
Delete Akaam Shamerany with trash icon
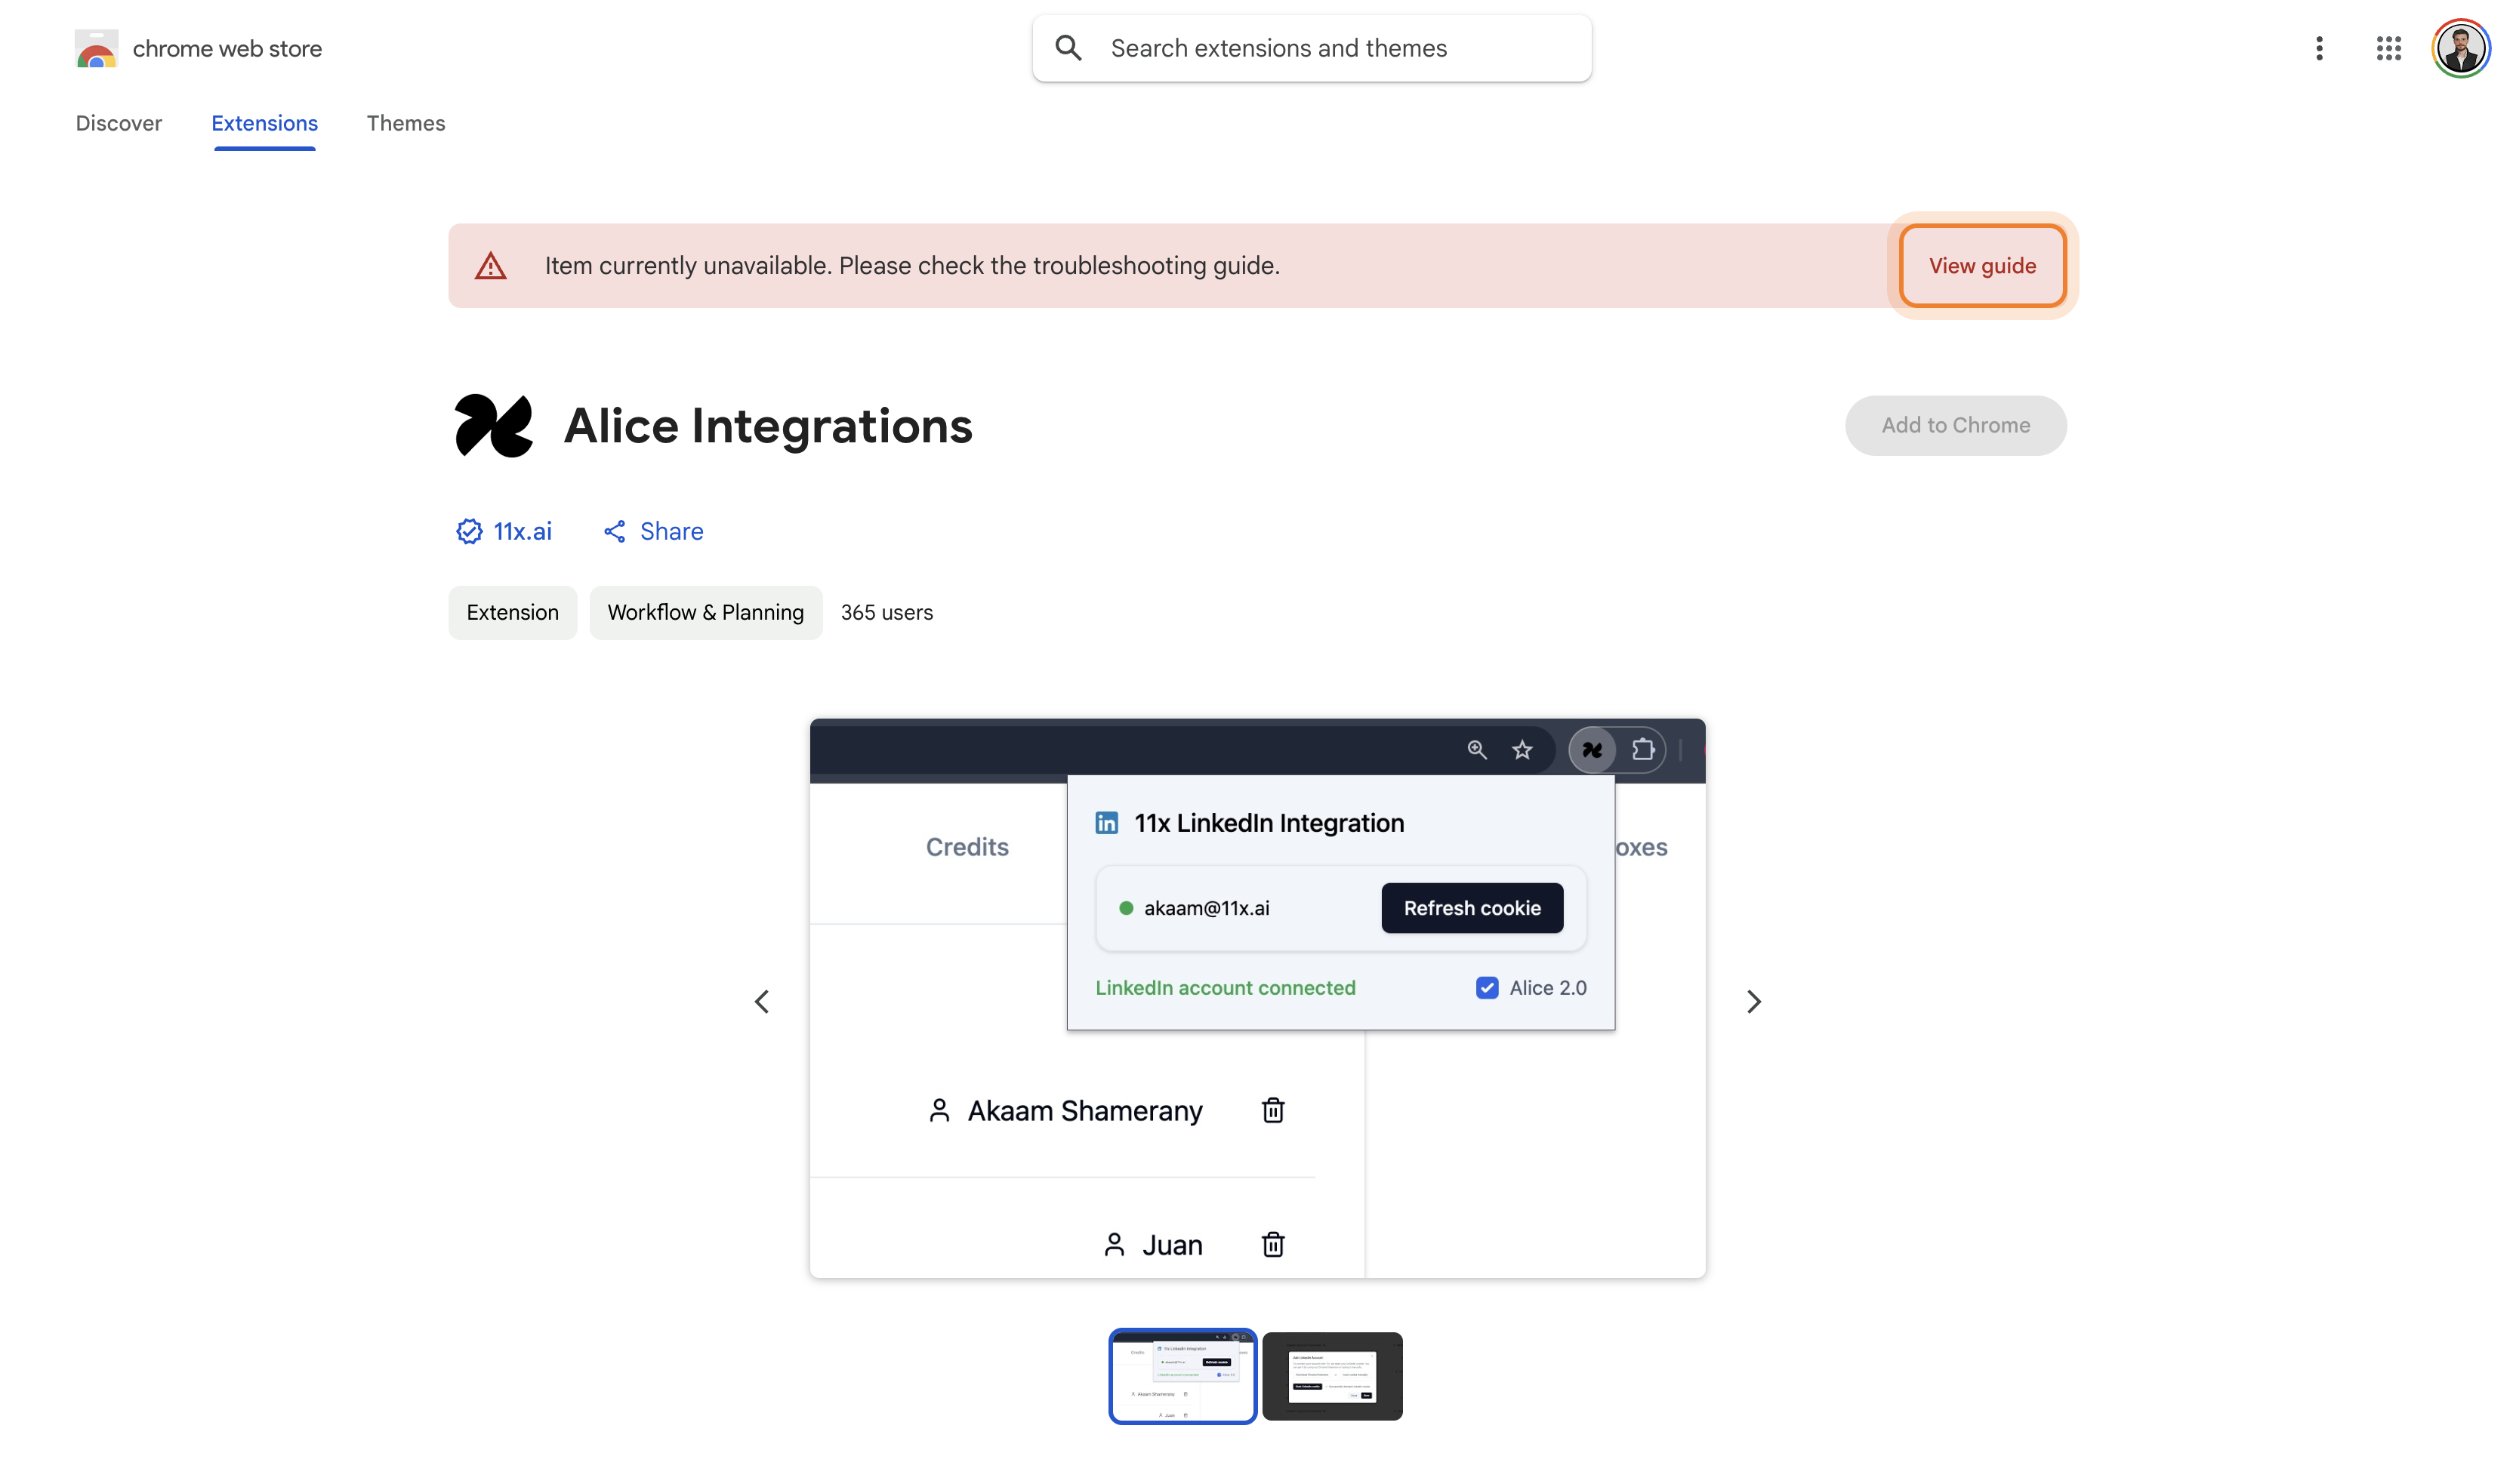pyautogui.click(x=1272, y=1110)
